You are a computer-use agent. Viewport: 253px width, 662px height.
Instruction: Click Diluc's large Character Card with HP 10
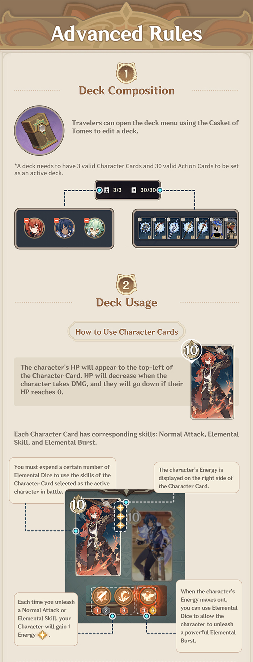click(x=212, y=382)
